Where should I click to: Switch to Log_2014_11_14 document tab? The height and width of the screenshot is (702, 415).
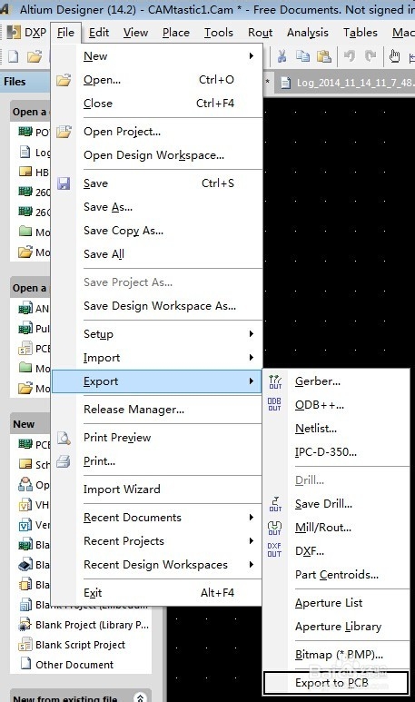click(347, 83)
